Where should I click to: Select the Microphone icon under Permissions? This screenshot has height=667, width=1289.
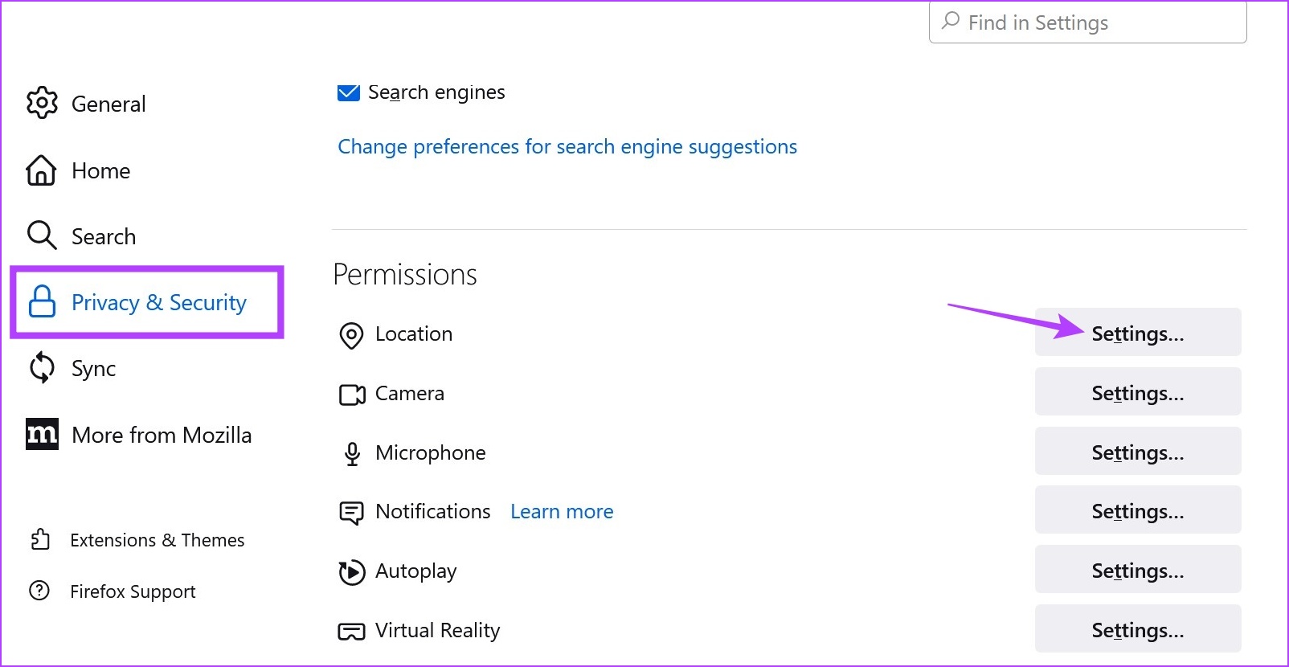point(350,453)
